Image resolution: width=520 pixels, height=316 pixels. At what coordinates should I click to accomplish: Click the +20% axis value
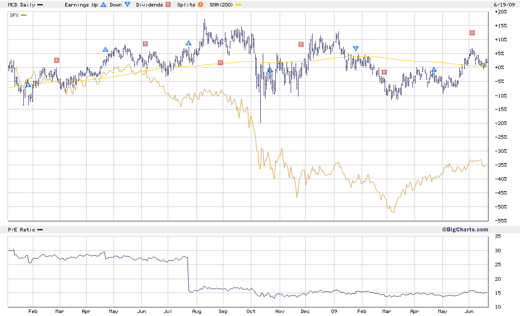501,11
